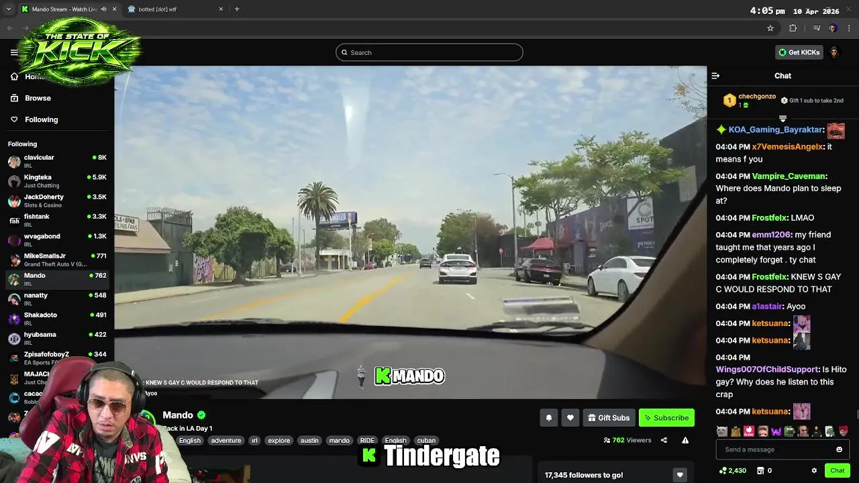Click the Gift Subs button
Viewport: 859px width, 483px height.
[x=609, y=418]
